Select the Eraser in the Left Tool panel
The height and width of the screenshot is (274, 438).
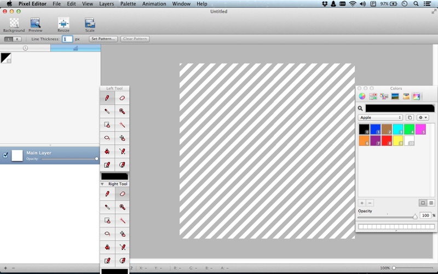coord(122,98)
